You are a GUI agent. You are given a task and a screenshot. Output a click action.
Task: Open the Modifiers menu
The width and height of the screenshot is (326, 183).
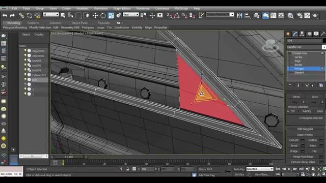(x=83, y=9)
